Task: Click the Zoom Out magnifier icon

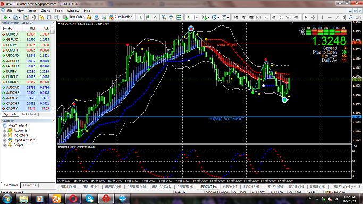Action: click(x=171, y=17)
